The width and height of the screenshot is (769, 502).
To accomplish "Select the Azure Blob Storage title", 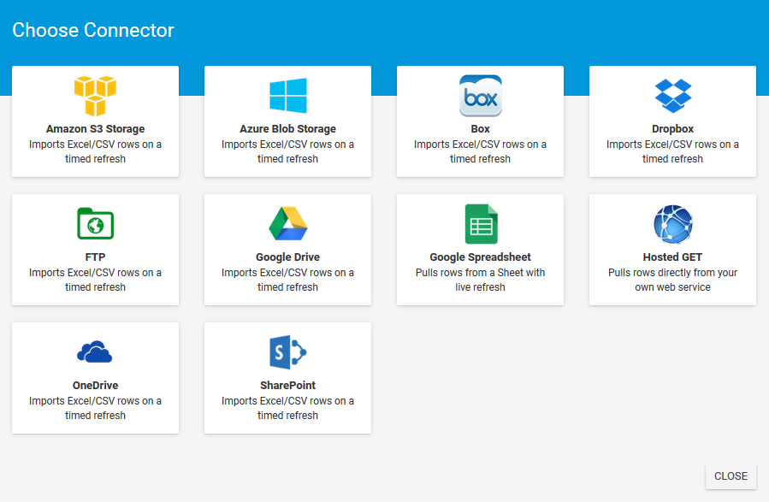I will [x=288, y=129].
